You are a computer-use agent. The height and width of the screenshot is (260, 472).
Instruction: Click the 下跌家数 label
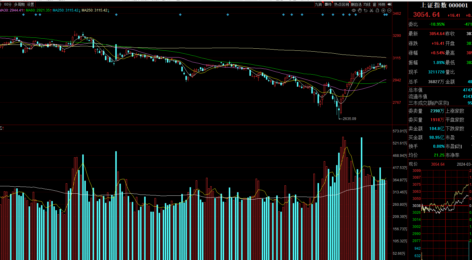[455, 129]
